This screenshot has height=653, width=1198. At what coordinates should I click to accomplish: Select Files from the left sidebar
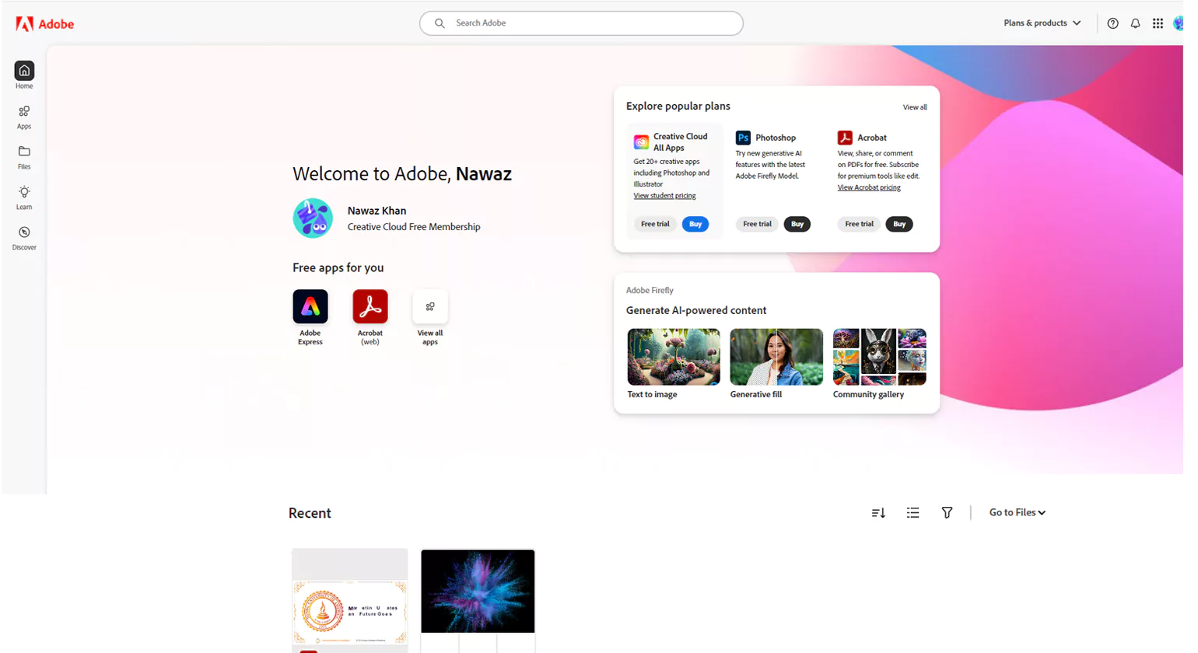pyautogui.click(x=23, y=157)
